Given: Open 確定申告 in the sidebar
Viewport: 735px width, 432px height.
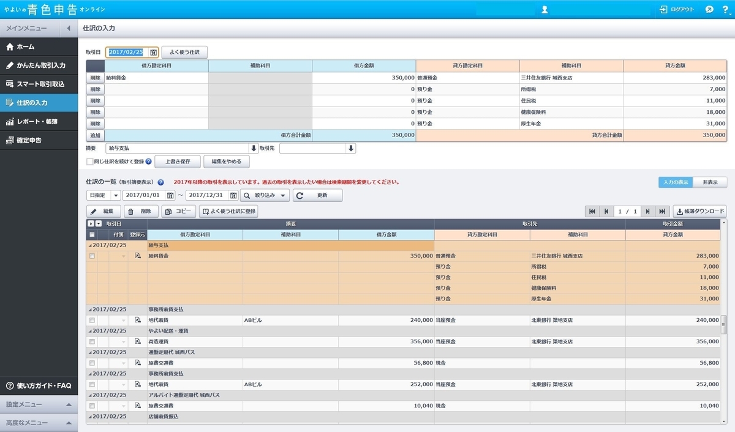Looking at the screenshot, I should coord(39,140).
